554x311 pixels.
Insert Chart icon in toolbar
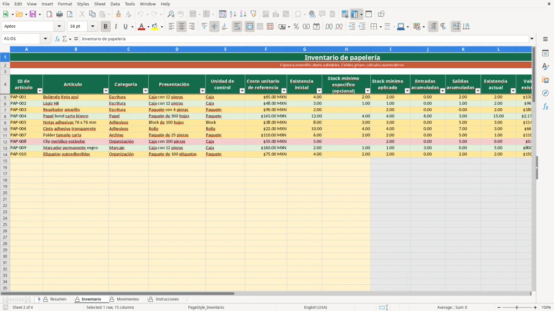[x=276, y=14]
